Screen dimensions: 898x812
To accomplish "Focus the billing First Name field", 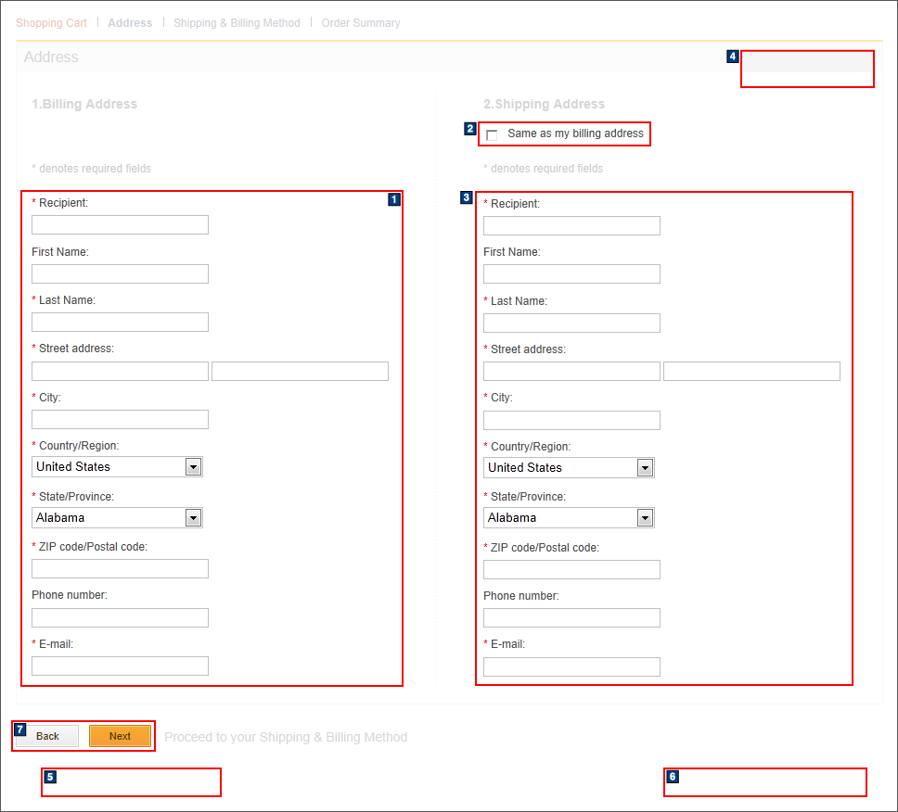I will point(120,273).
